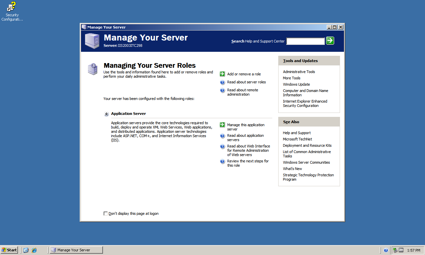Click the help icon in system tray
This screenshot has height=255, width=425.
386,250
